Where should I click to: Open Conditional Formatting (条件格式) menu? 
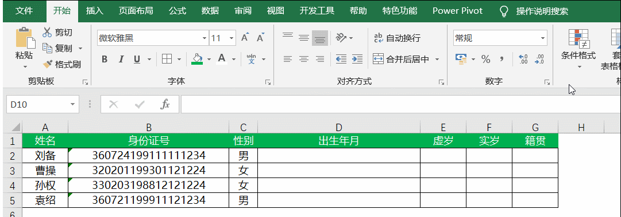[578, 48]
